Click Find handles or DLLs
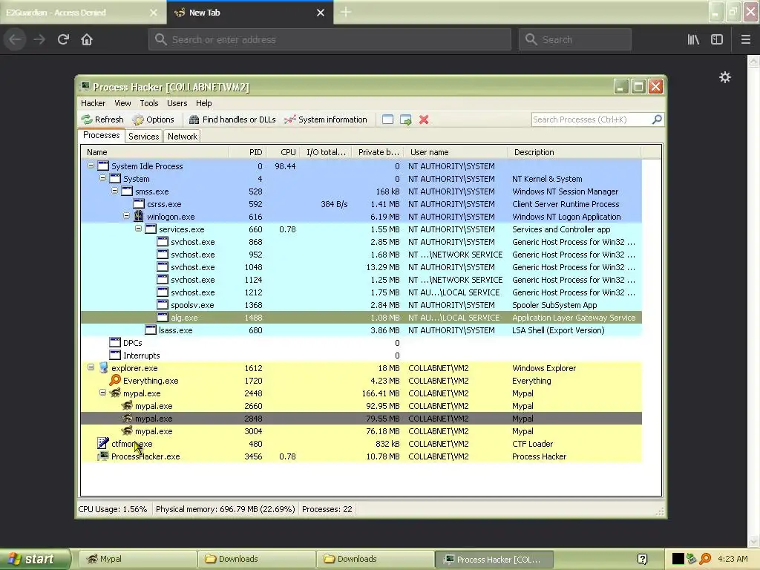 tap(232, 119)
